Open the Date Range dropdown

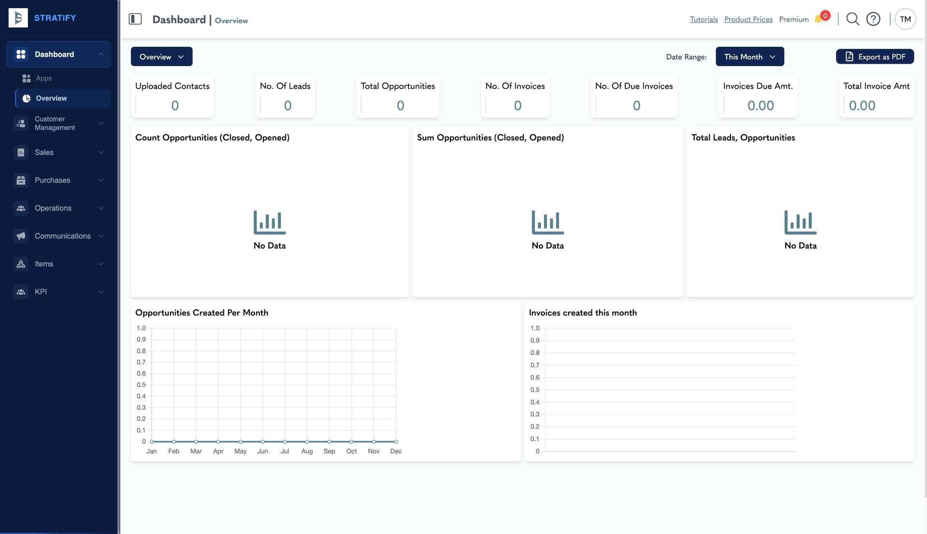[x=749, y=56]
